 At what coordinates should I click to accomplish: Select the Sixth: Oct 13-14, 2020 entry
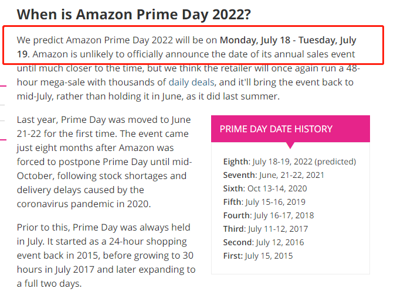265,188
